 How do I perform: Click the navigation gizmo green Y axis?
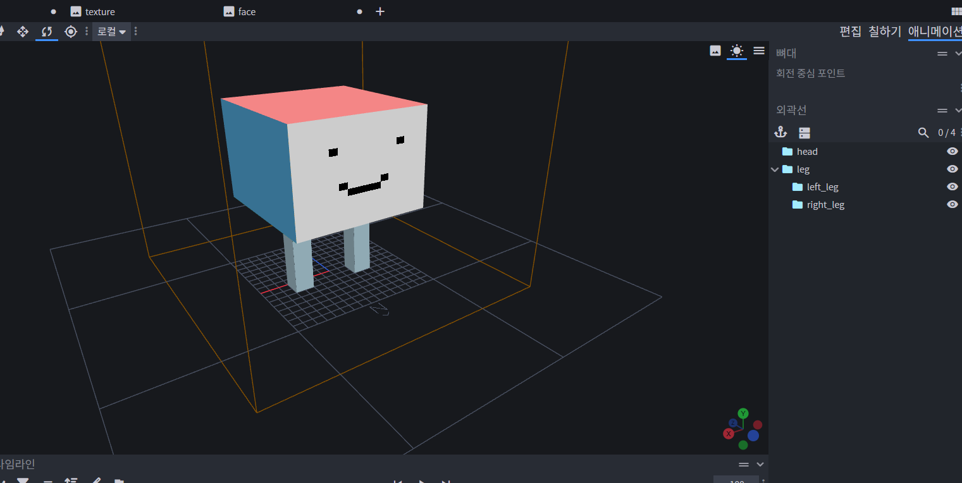click(x=743, y=413)
